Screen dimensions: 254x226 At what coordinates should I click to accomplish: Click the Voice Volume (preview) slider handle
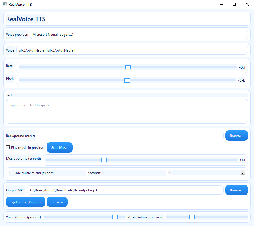[x=115, y=217]
